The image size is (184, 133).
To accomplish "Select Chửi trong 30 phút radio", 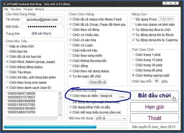I will pos(133,65).
